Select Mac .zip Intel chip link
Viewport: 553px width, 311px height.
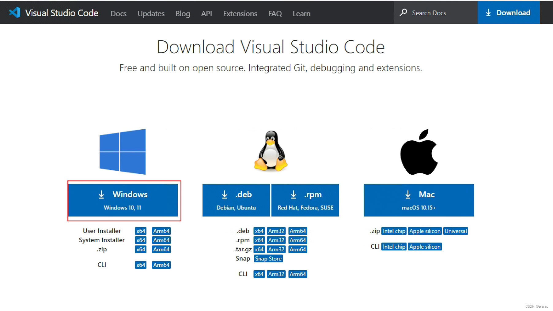click(394, 231)
